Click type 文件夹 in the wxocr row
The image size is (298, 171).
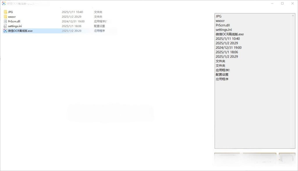pyautogui.click(x=98, y=17)
